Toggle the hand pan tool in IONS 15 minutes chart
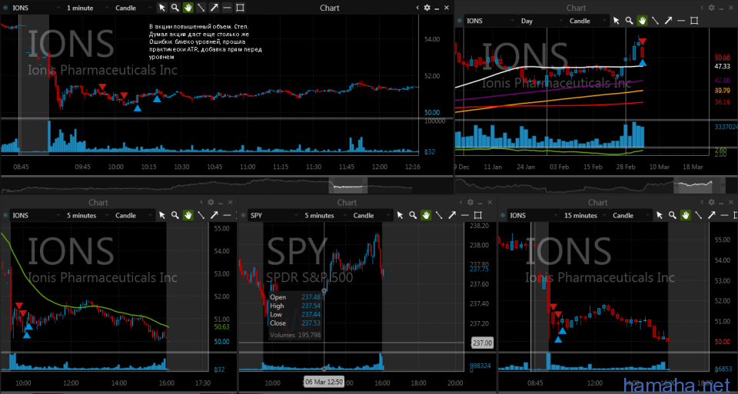Viewport: 738px width, 394px height. coord(685,215)
